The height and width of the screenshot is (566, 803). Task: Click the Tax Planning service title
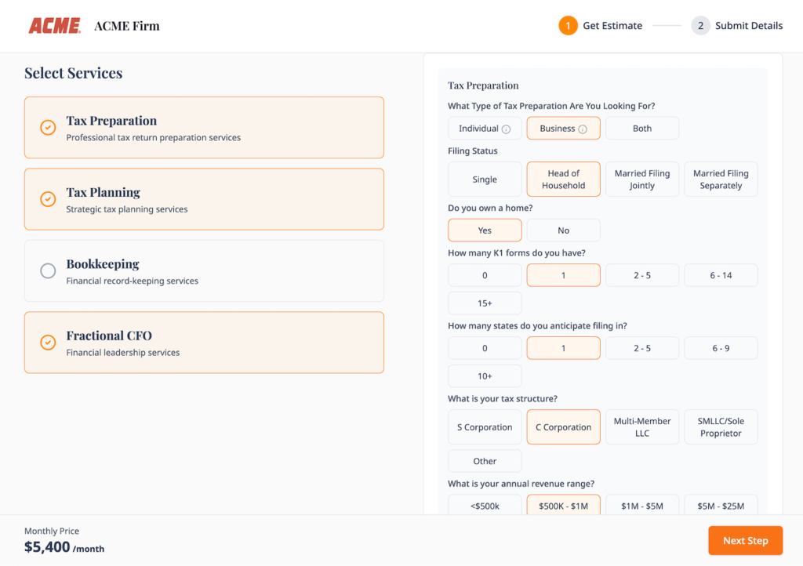click(103, 192)
